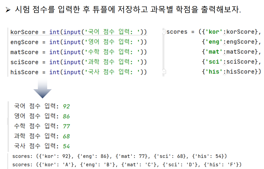This screenshot has height=169, width=264.
Task: Click the 수학 점수 입력 value 77
Action: [x=66, y=126]
